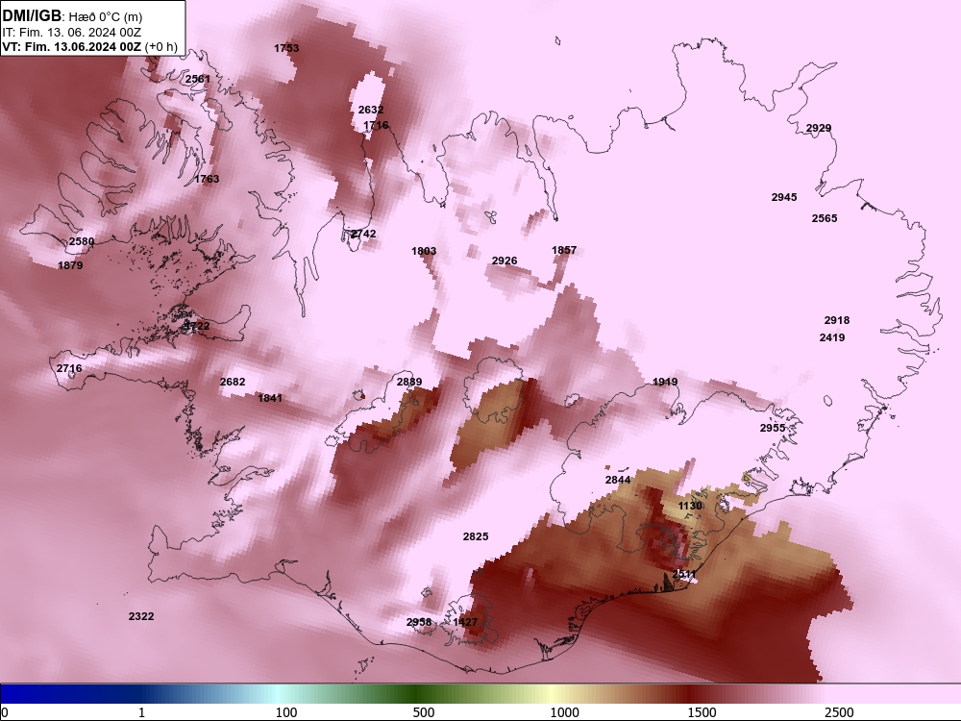Click the 2682 height value

233,382
